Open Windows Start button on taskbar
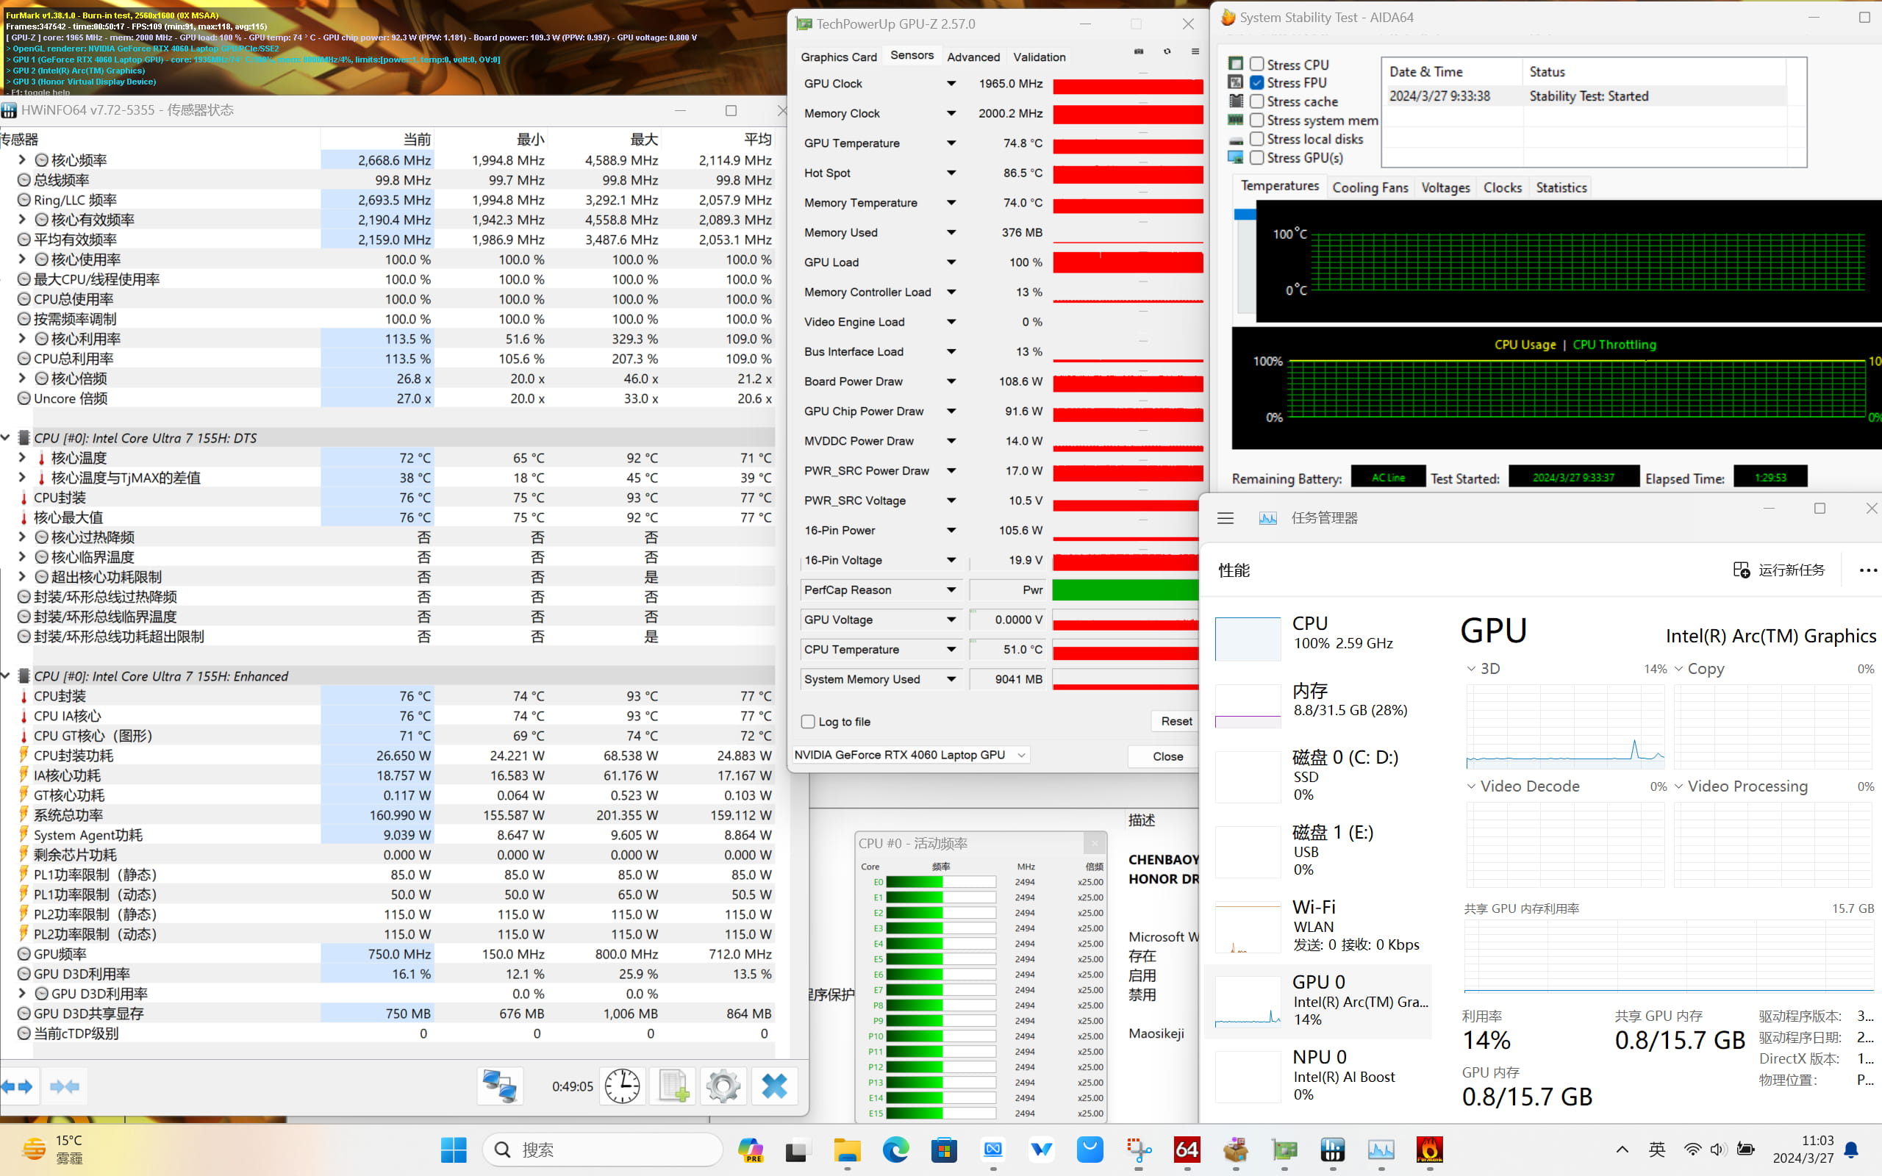Image resolution: width=1882 pixels, height=1176 pixels. [454, 1150]
